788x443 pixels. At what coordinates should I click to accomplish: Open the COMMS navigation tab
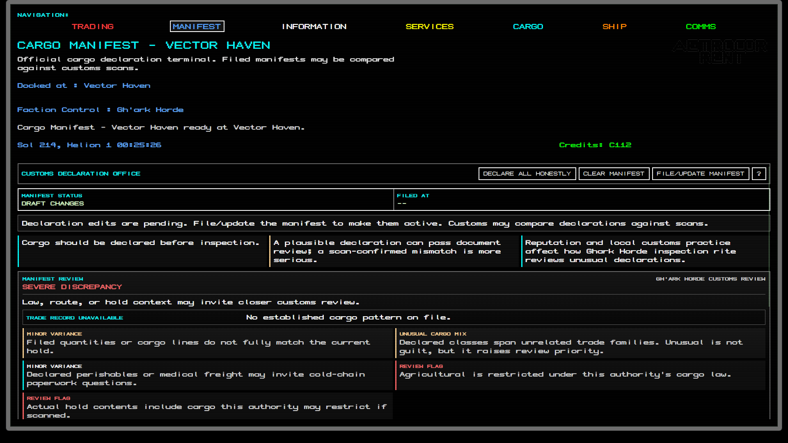click(701, 27)
